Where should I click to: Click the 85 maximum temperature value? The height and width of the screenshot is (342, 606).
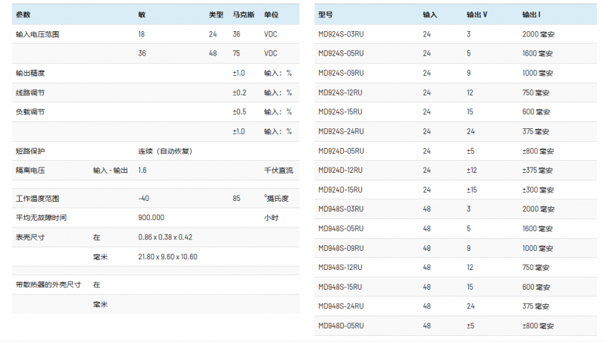236,199
